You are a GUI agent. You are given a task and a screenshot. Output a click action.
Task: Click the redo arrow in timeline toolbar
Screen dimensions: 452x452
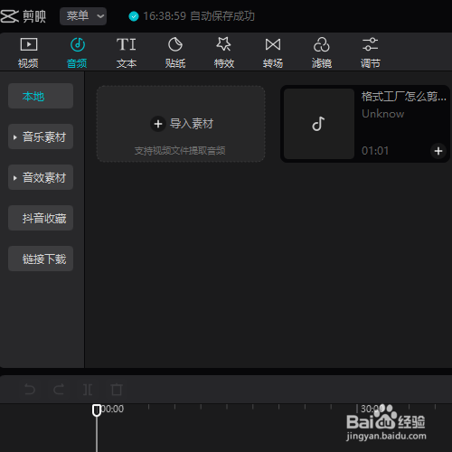pos(59,390)
